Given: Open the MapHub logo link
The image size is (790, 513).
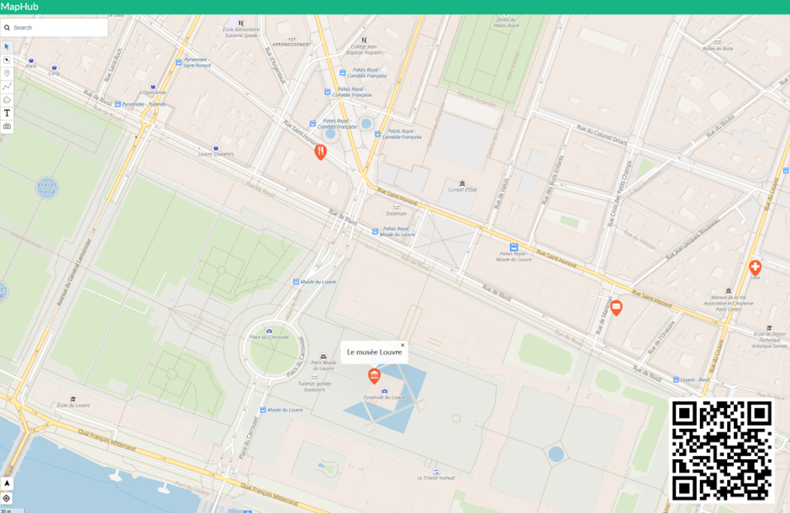Looking at the screenshot, I should (19, 7).
